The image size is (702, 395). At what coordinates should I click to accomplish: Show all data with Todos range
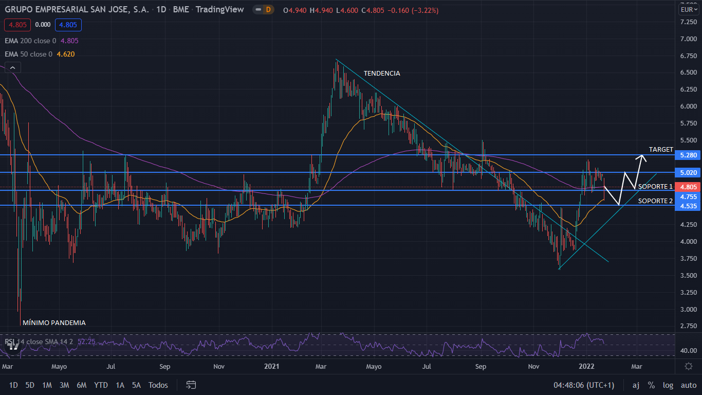[x=158, y=385]
